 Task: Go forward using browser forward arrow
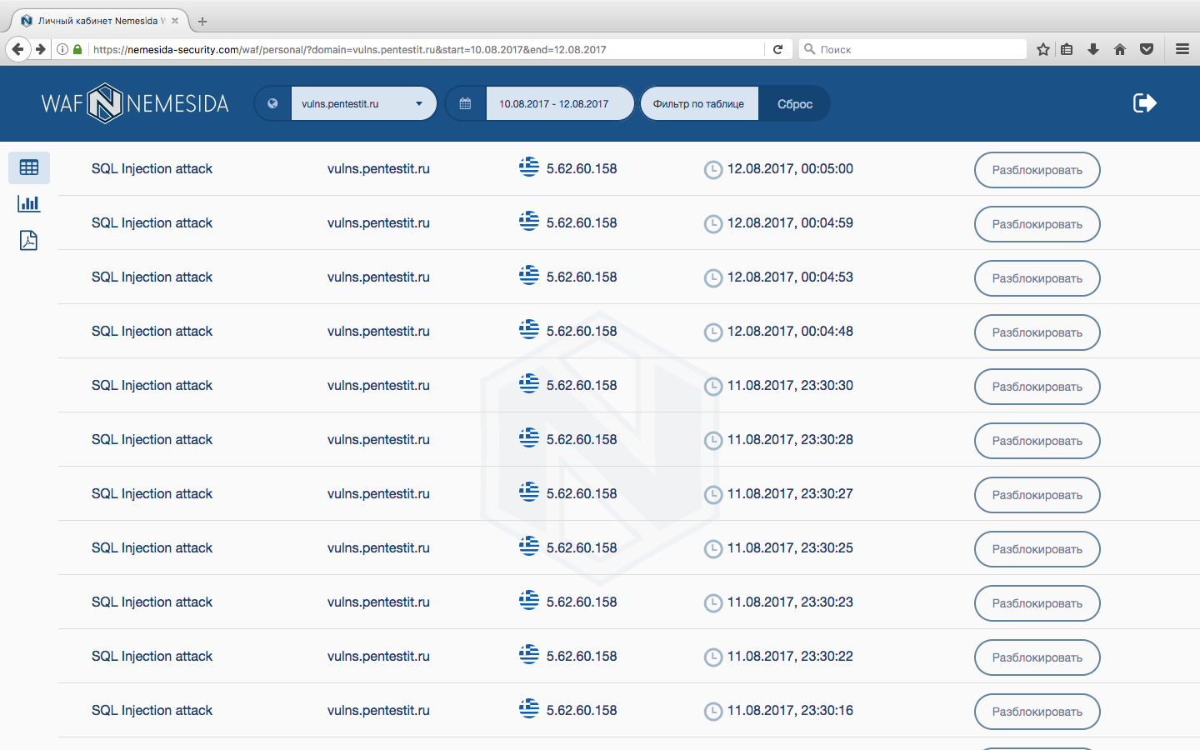coord(40,49)
